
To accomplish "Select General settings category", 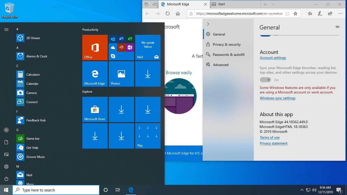I will pyautogui.click(x=228, y=34).
